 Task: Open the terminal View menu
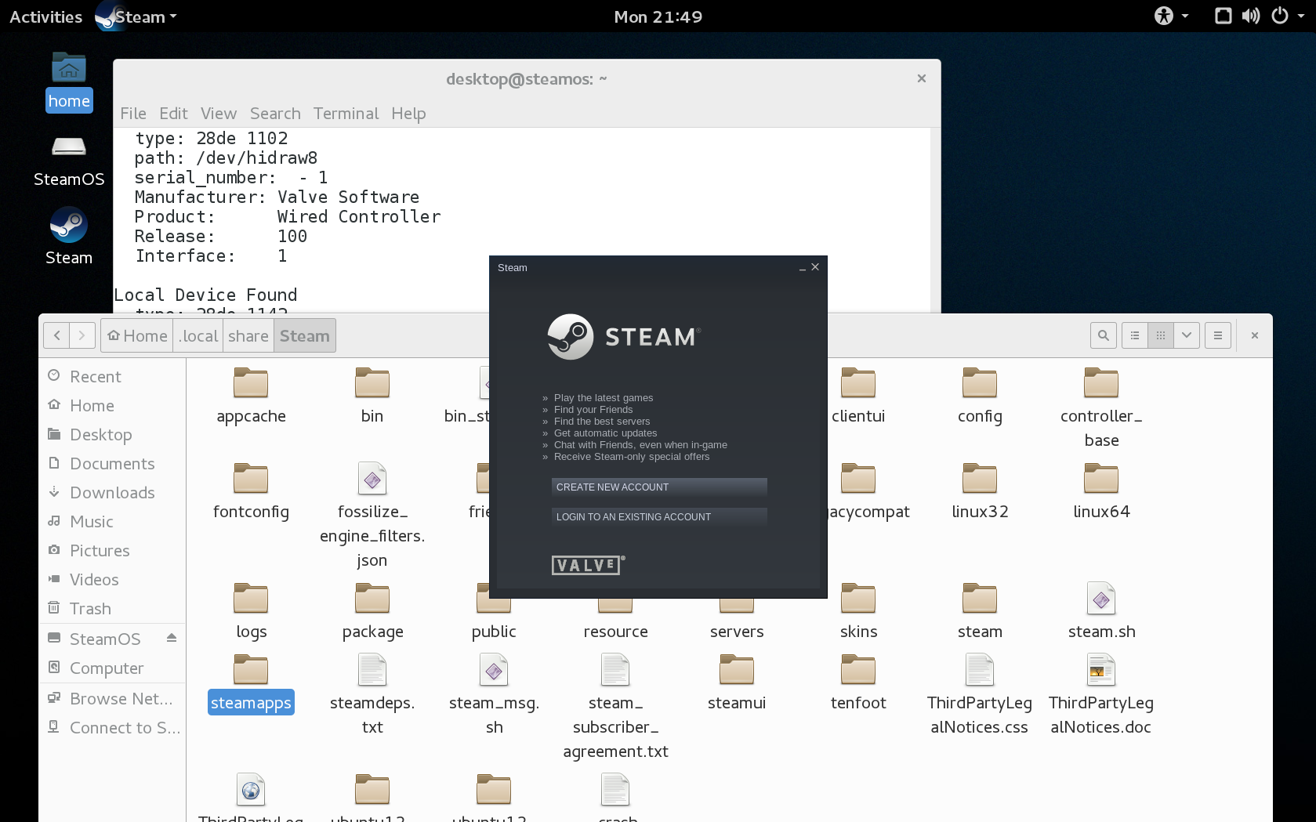coord(218,114)
